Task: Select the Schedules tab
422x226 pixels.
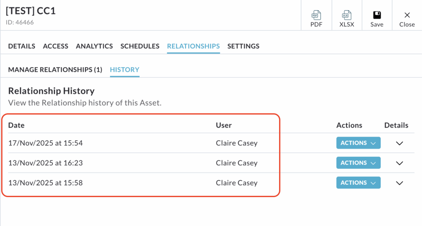Action: tap(140, 46)
